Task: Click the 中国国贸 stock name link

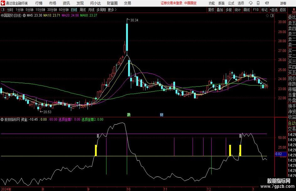Action: (190, 3)
